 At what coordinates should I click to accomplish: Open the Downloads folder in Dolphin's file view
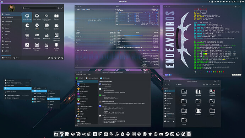pos(212,92)
